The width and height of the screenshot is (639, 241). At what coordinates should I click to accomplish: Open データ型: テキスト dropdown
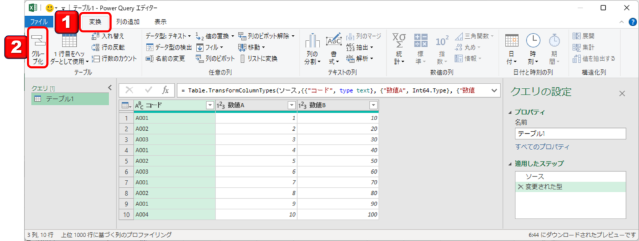[x=168, y=36]
